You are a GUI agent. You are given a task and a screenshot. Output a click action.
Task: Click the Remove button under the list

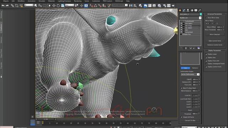(195, 68)
